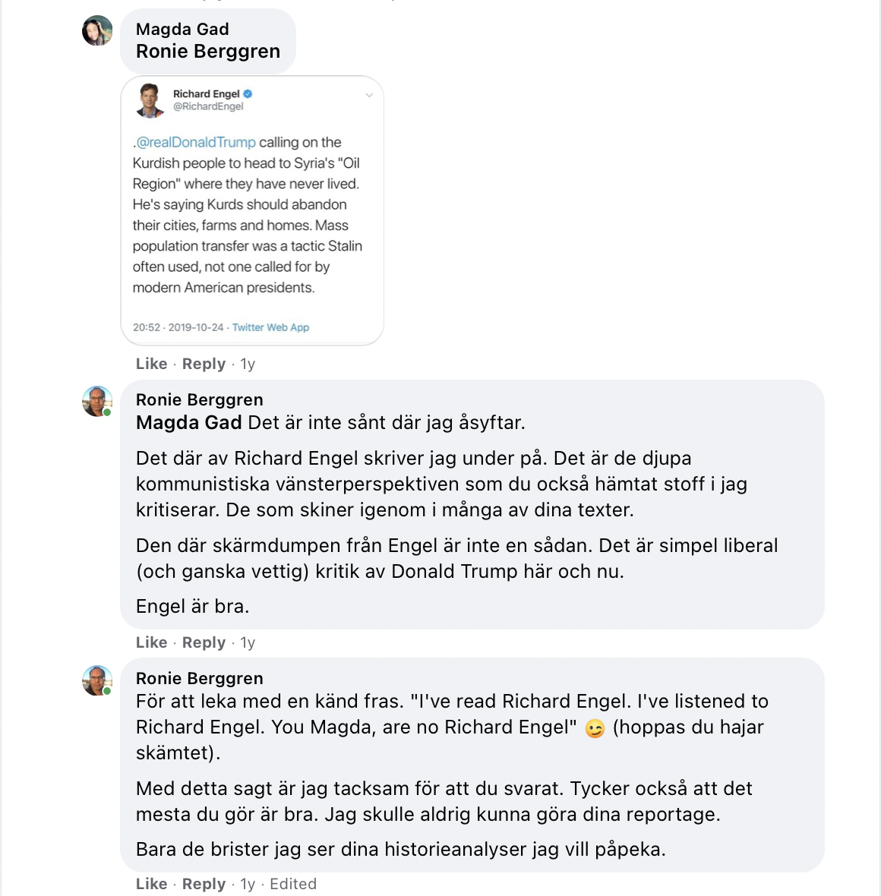Reply to Magda Gad's tweet screenshot comment
Viewport: 881px width, 896px height.
[204, 364]
